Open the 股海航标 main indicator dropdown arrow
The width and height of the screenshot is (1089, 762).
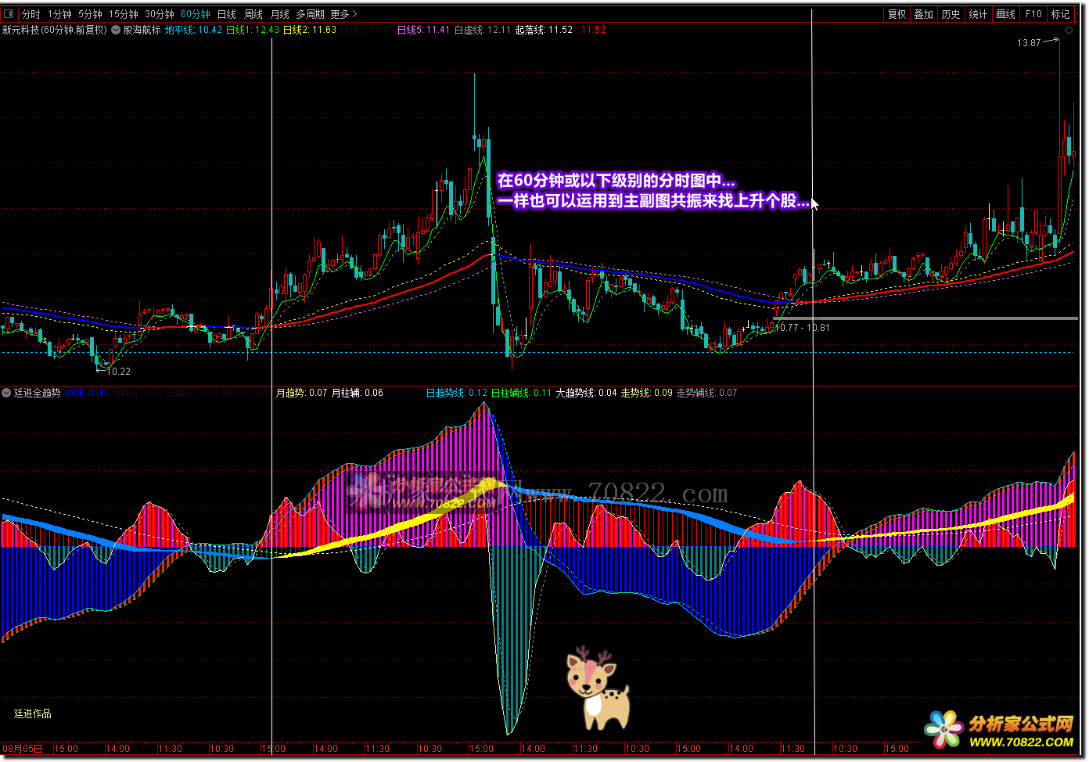[x=116, y=30]
